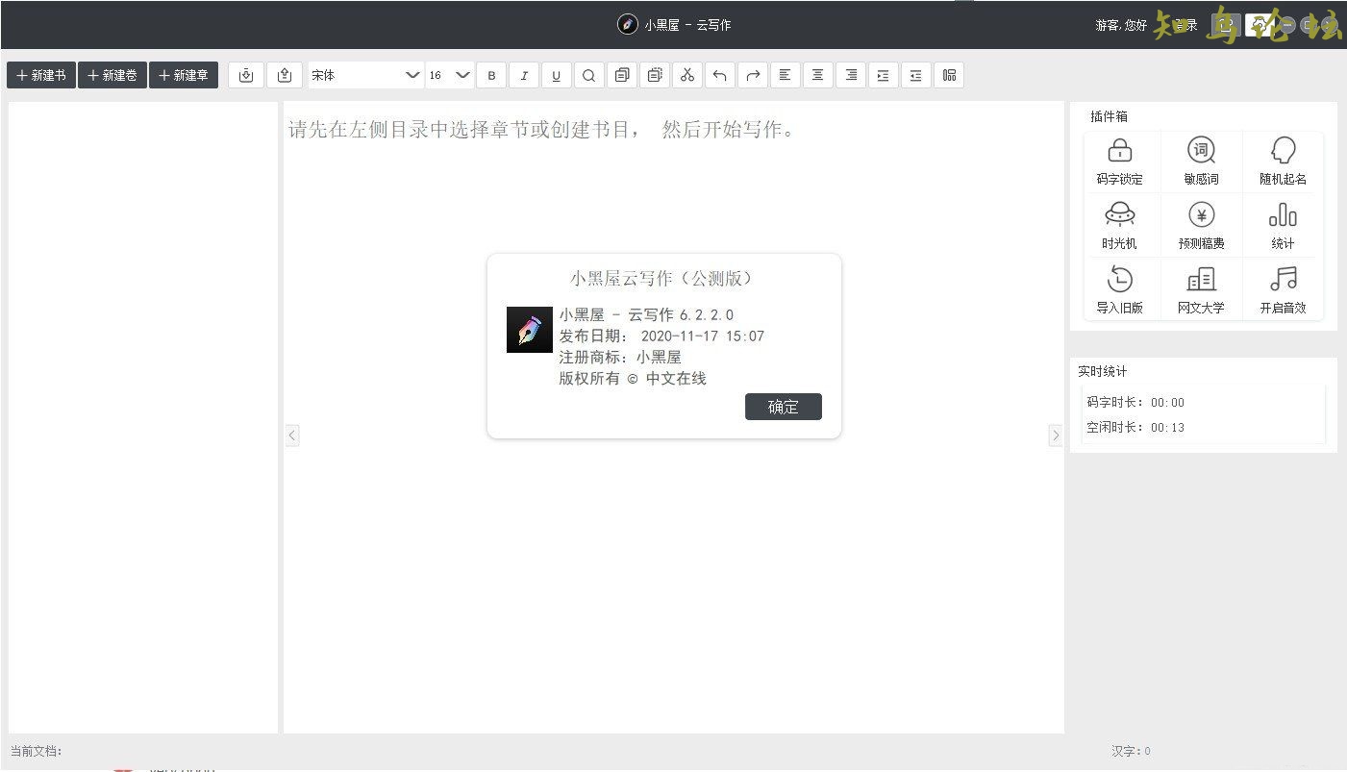Click the export (upload arrow) toolbar icon
Image resolution: width=1347 pixels, height=772 pixels.
point(285,75)
